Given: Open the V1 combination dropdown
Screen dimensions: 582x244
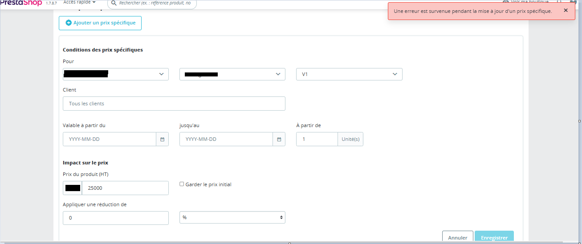Looking at the screenshot, I should coord(349,74).
